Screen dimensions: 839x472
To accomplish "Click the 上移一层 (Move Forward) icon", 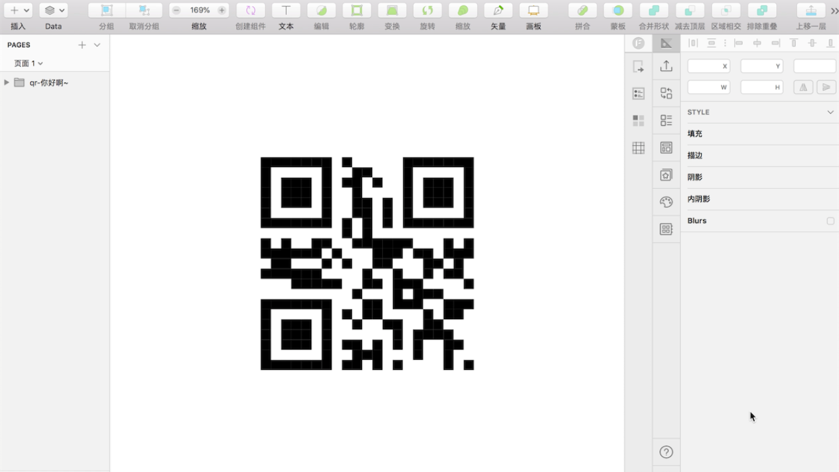I will pos(811,10).
